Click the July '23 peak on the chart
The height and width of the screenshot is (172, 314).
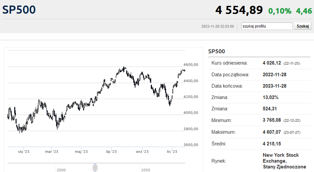click(x=124, y=68)
